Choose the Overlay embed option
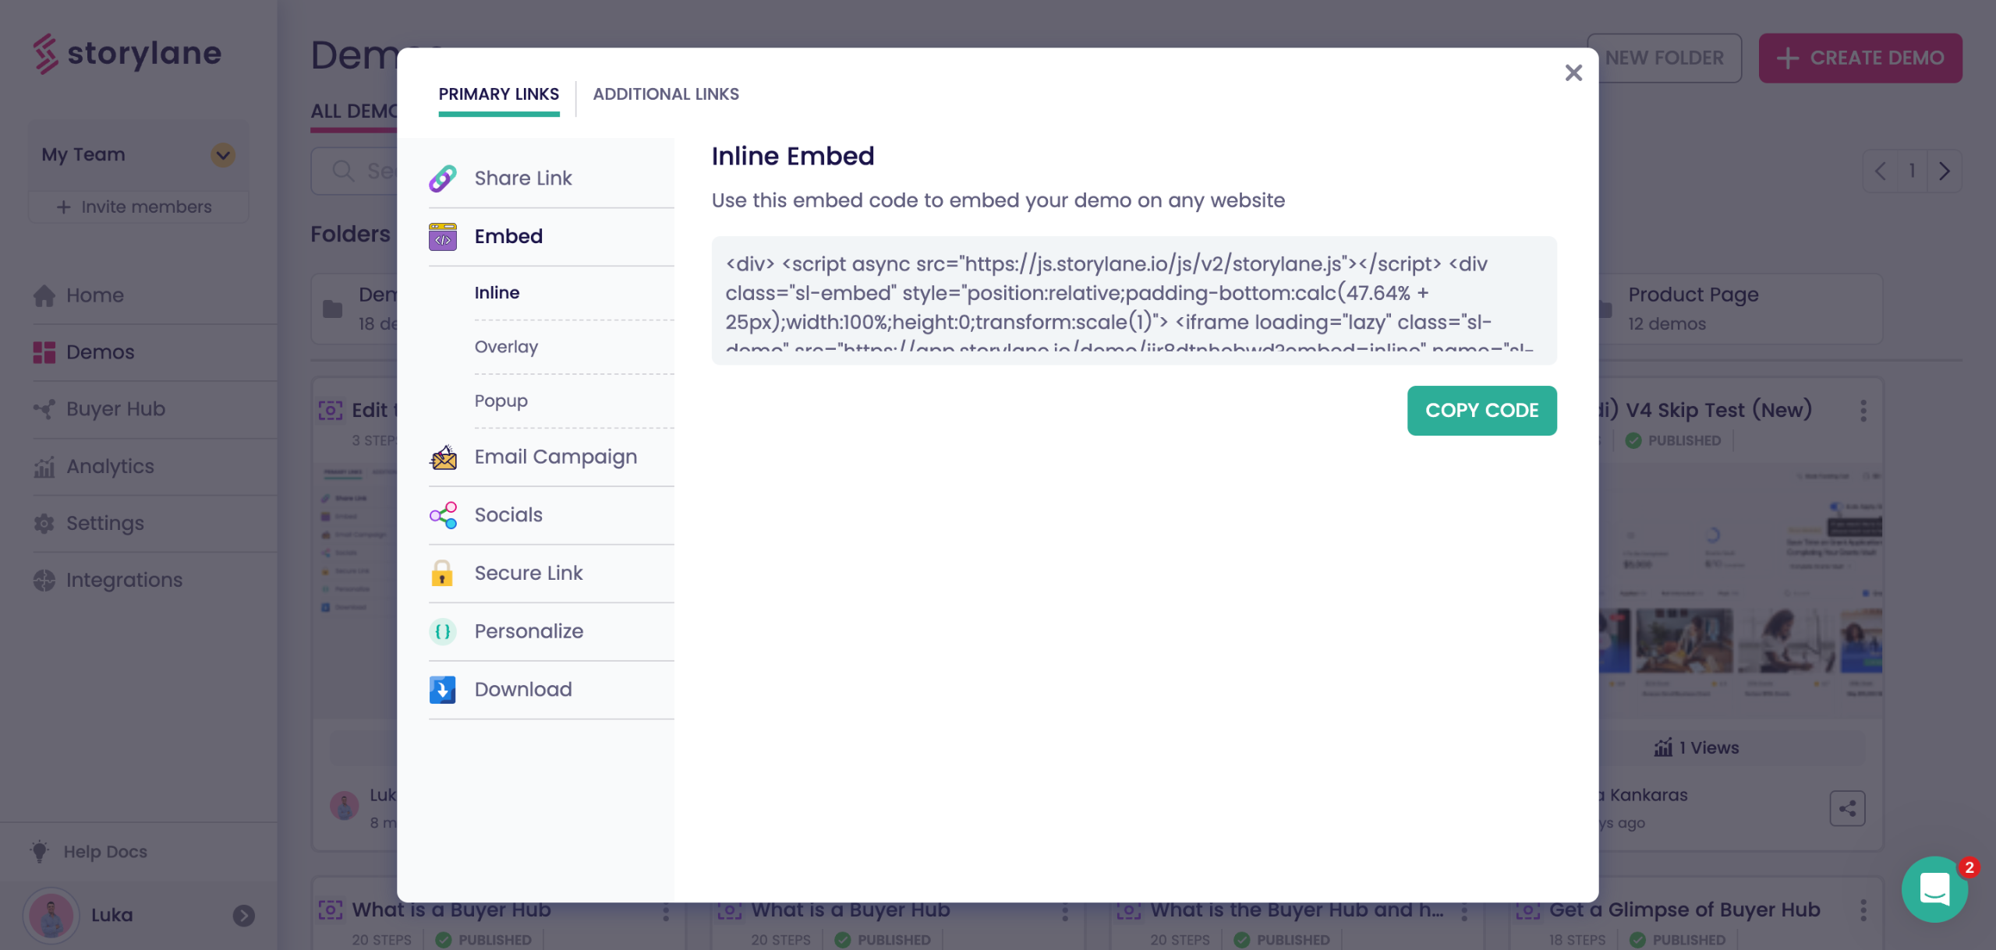This screenshot has width=1996, height=950. point(506,347)
